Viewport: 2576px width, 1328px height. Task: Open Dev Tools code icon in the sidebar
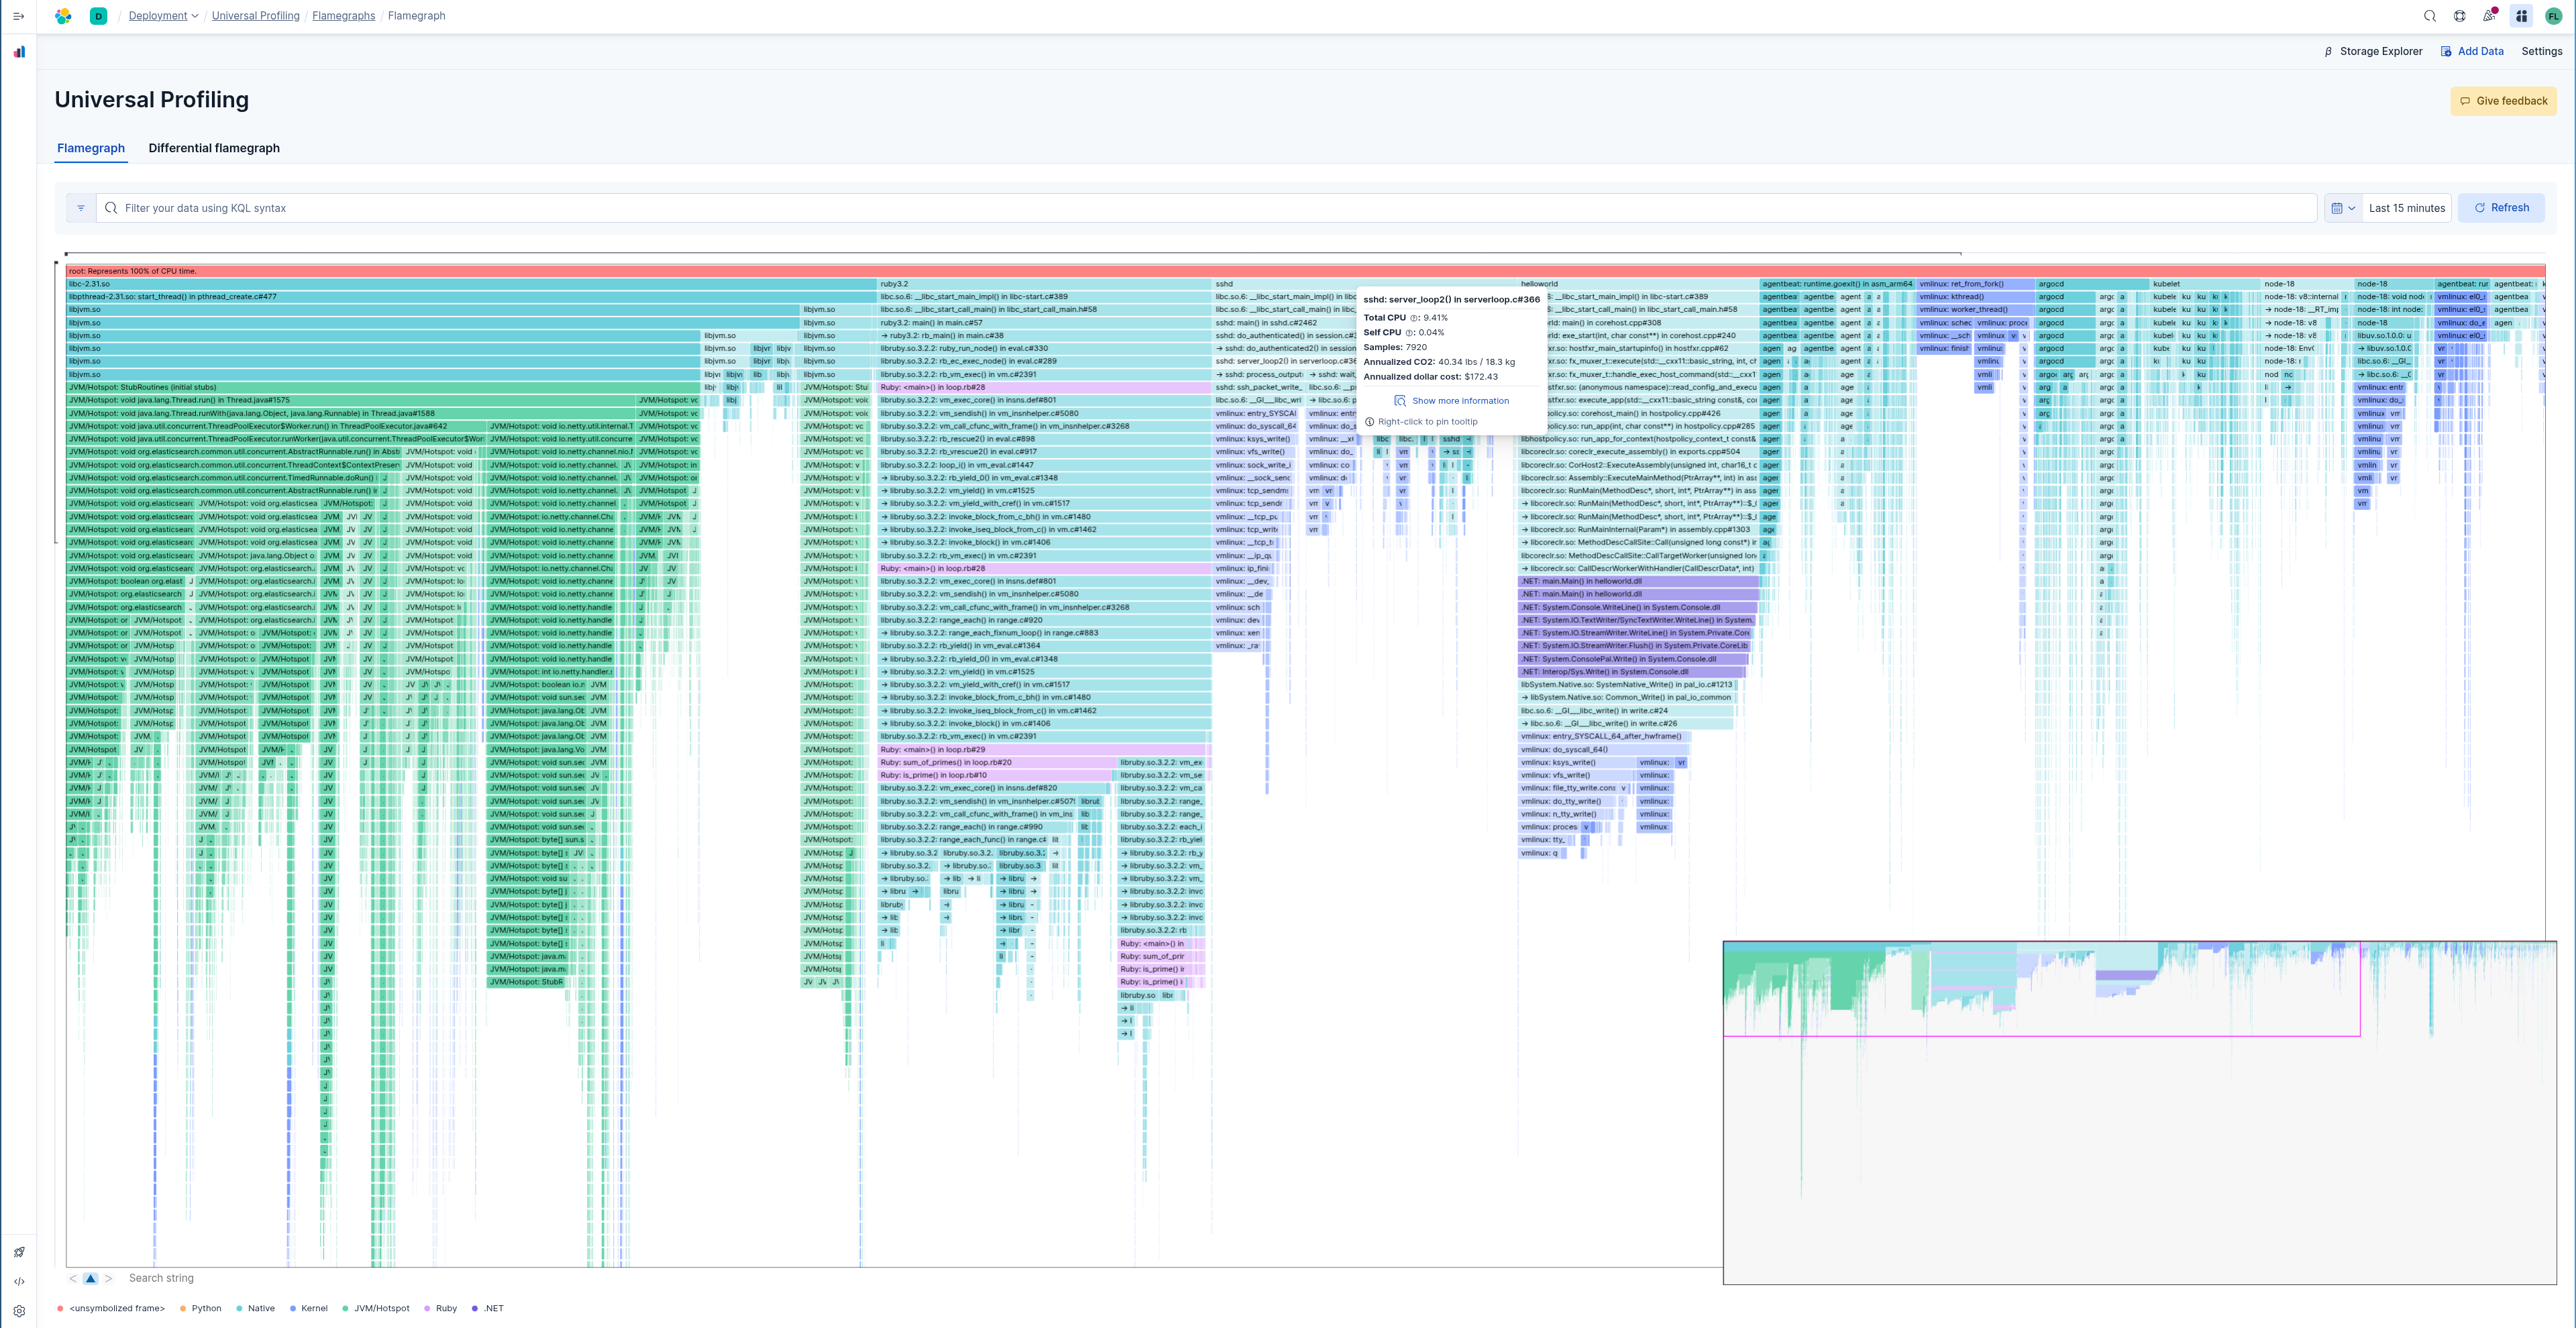pyautogui.click(x=19, y=1281)
